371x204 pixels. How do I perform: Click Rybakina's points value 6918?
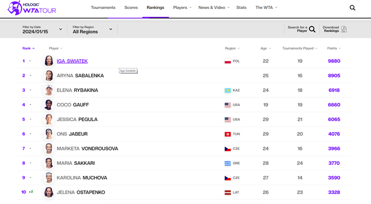pos(334,90)
